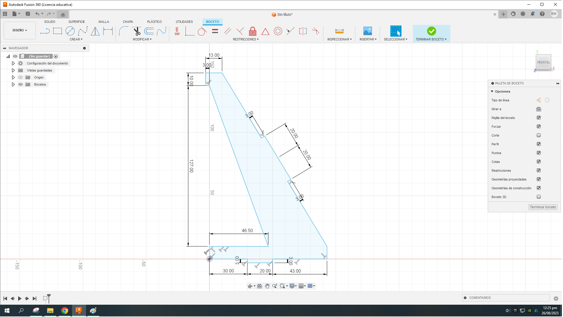Open Google Chrome from the taskbar
563x317 pixels.
(65, 310)
